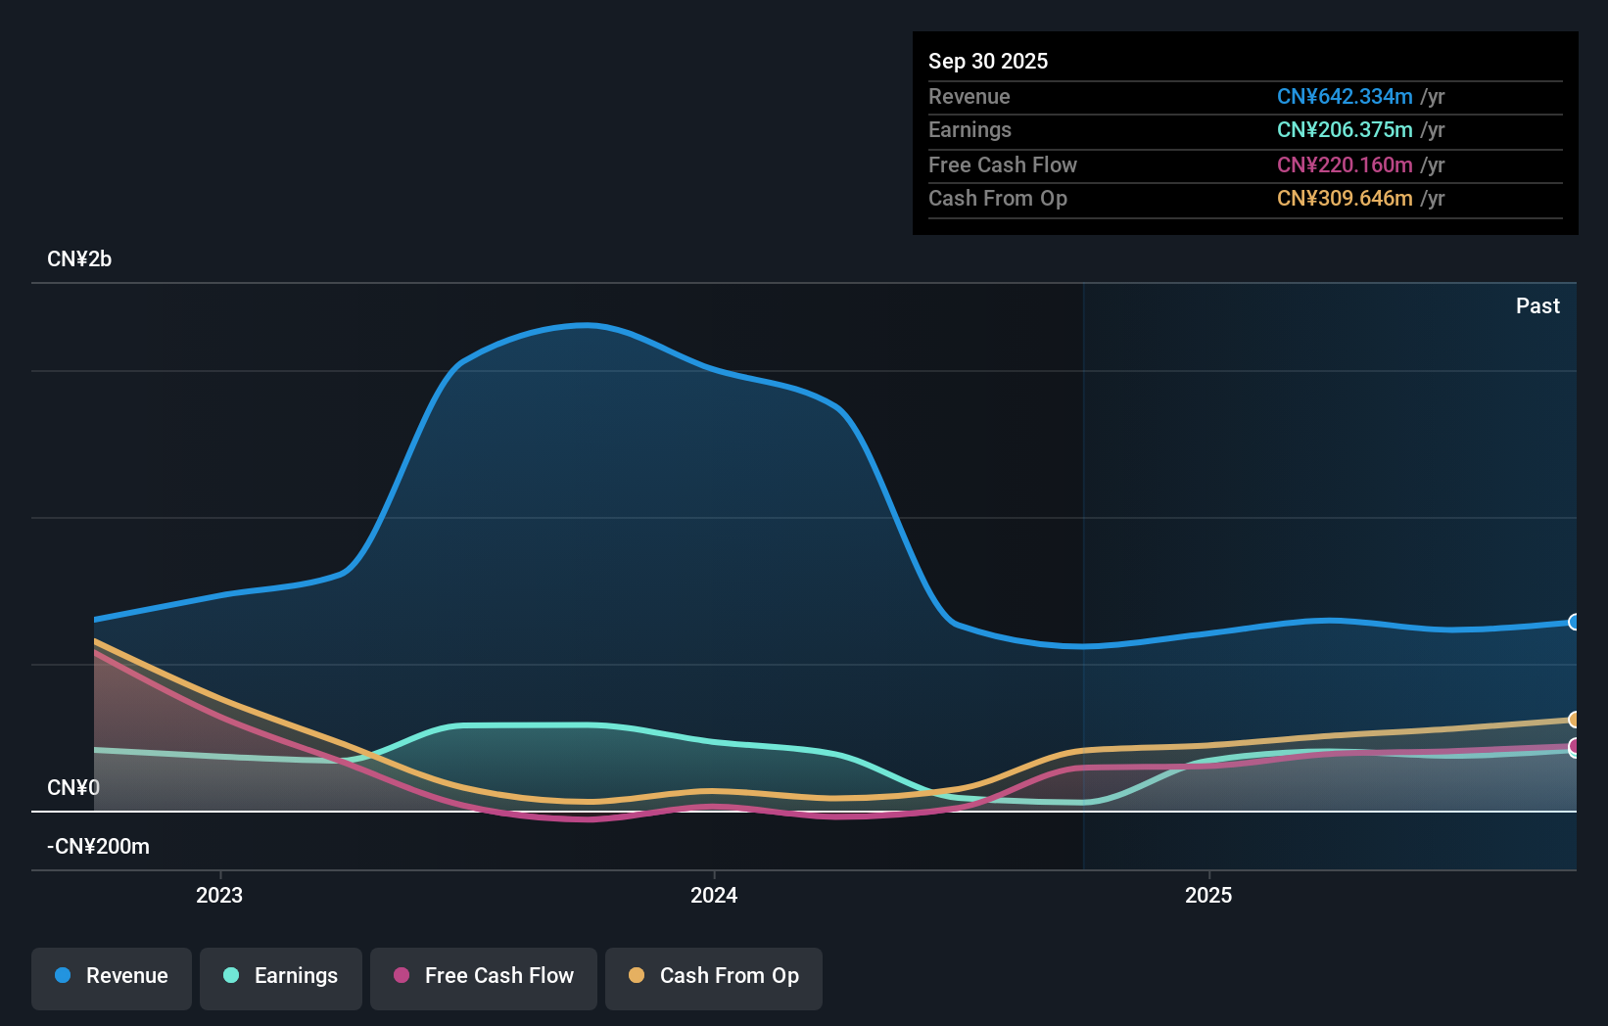Image resolution: width=1608 pixels, height=1026 pixels.
Task: Toggle visibility of the Revenue series
Action: [111, 976]
